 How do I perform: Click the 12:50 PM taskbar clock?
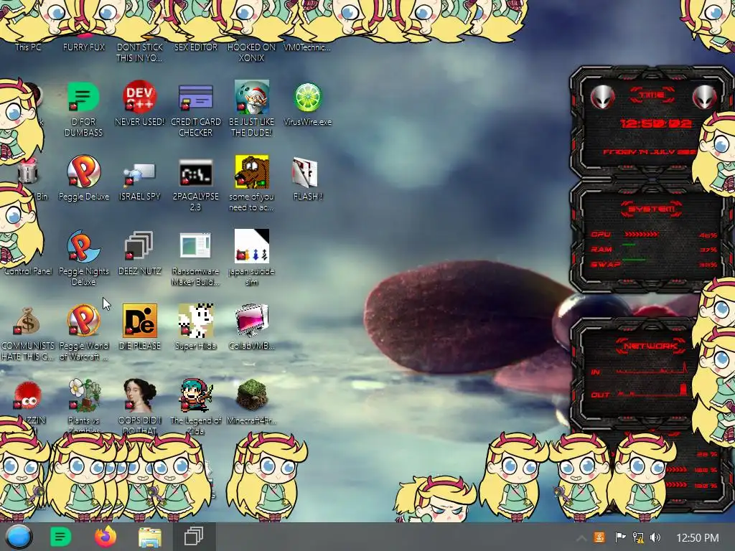698,538
